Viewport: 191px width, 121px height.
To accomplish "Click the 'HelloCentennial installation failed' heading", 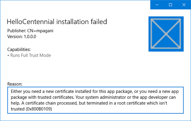I will (x=57, y=22).
